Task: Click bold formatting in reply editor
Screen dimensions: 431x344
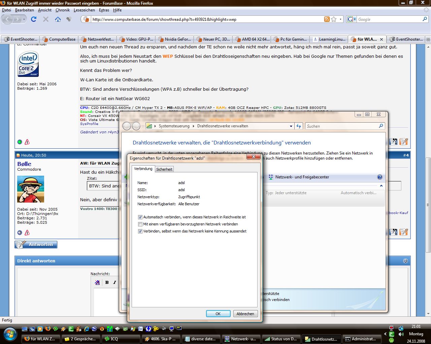Action: click(x=107, y=282)
